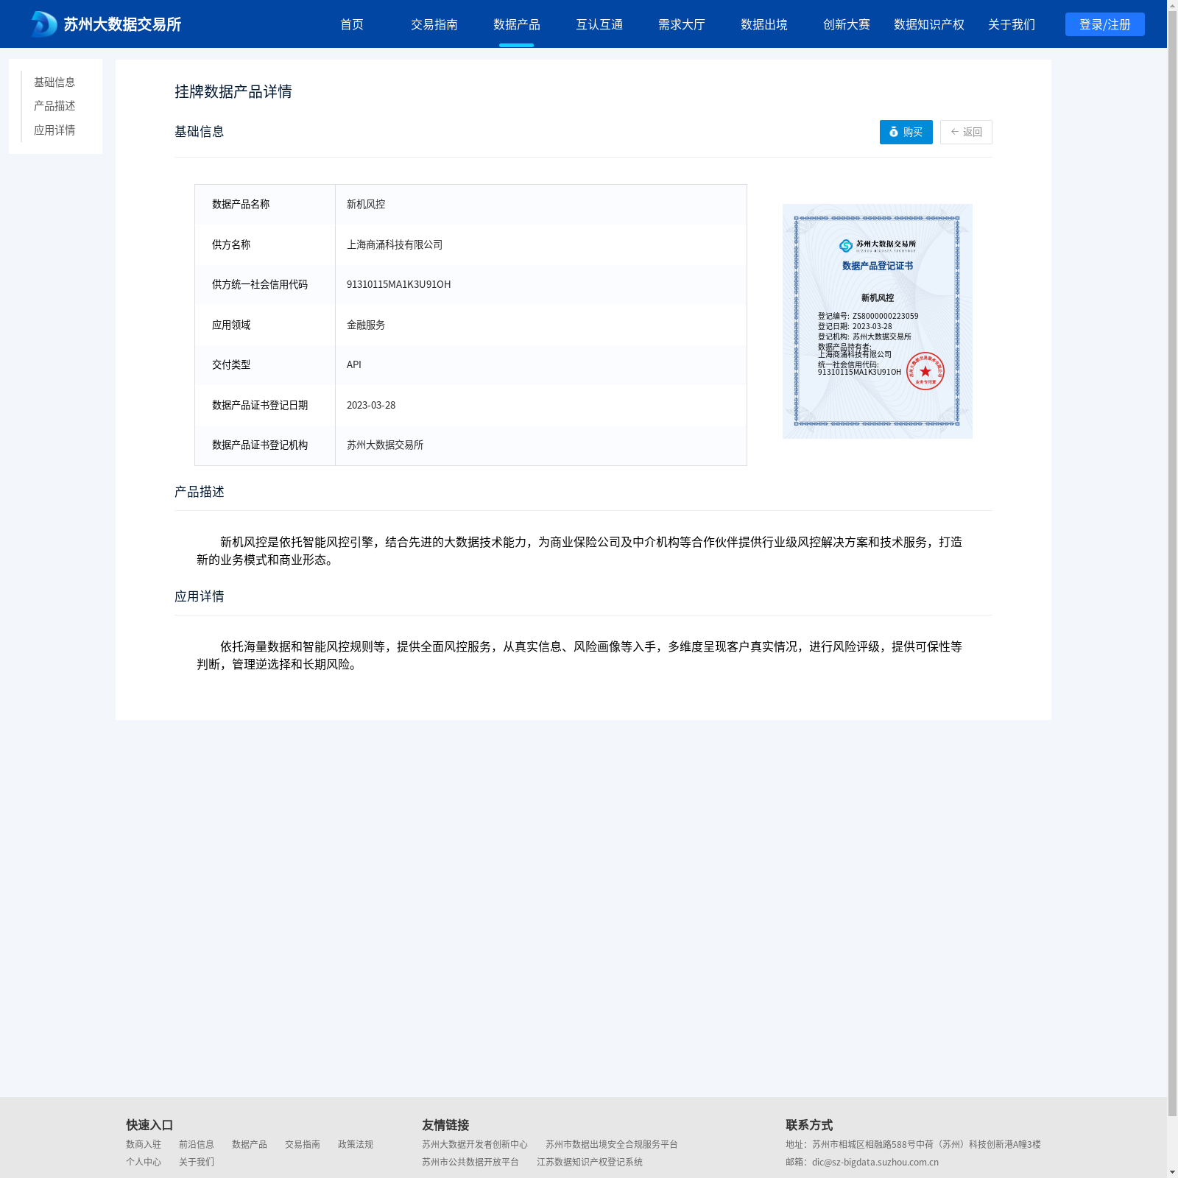The image size is (1178, 1178).
Task: Open 苏州市公共数据开放平台 link
Action: coord(470,1162)
